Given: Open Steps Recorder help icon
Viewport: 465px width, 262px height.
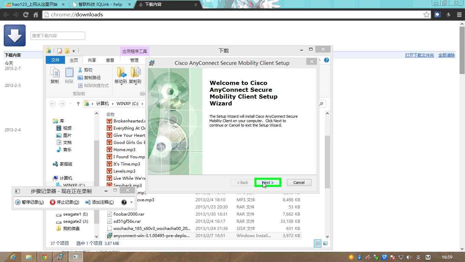Looking at the screenshot, I should pyautogui.click(x=124, y=202).
